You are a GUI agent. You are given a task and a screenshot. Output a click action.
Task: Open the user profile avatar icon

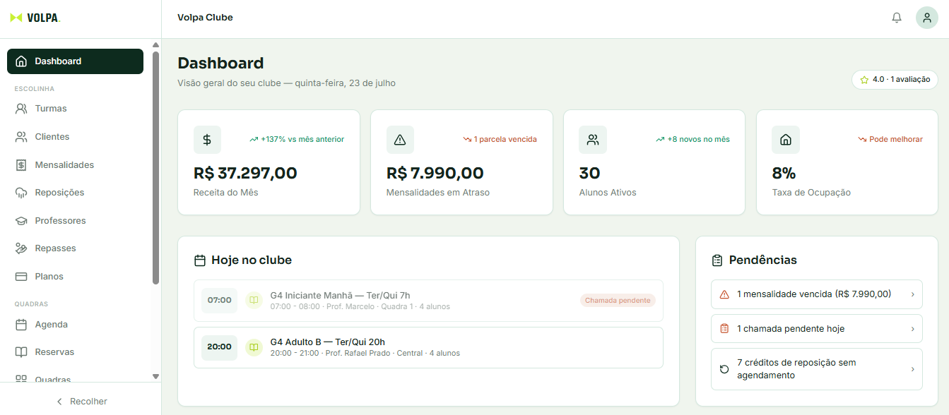click(927, 18)
